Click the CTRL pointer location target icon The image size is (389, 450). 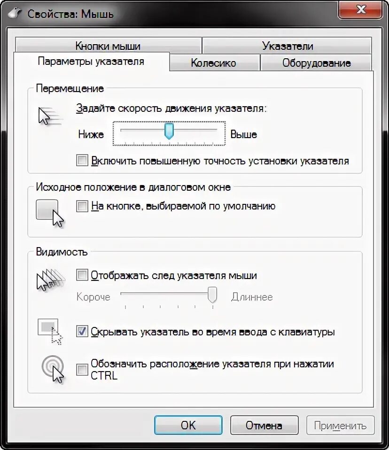pos(53,369)
